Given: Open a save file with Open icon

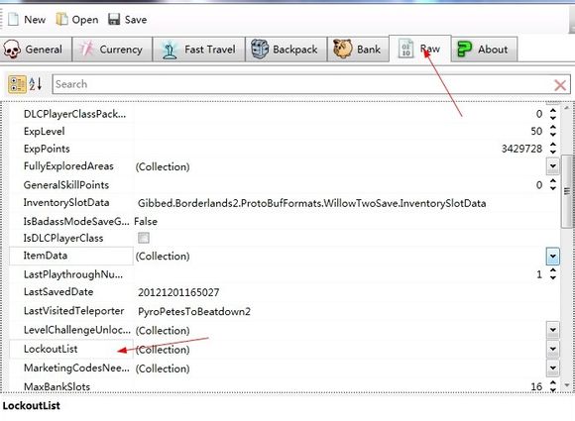Looking at the screenshot, I should click(61, 19).
